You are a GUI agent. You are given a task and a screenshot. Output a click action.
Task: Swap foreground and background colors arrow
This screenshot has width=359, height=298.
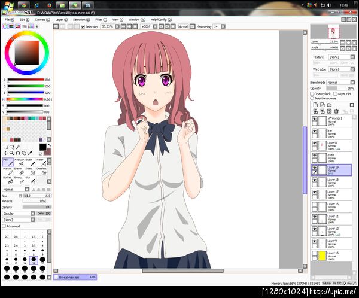click(49, 145)
